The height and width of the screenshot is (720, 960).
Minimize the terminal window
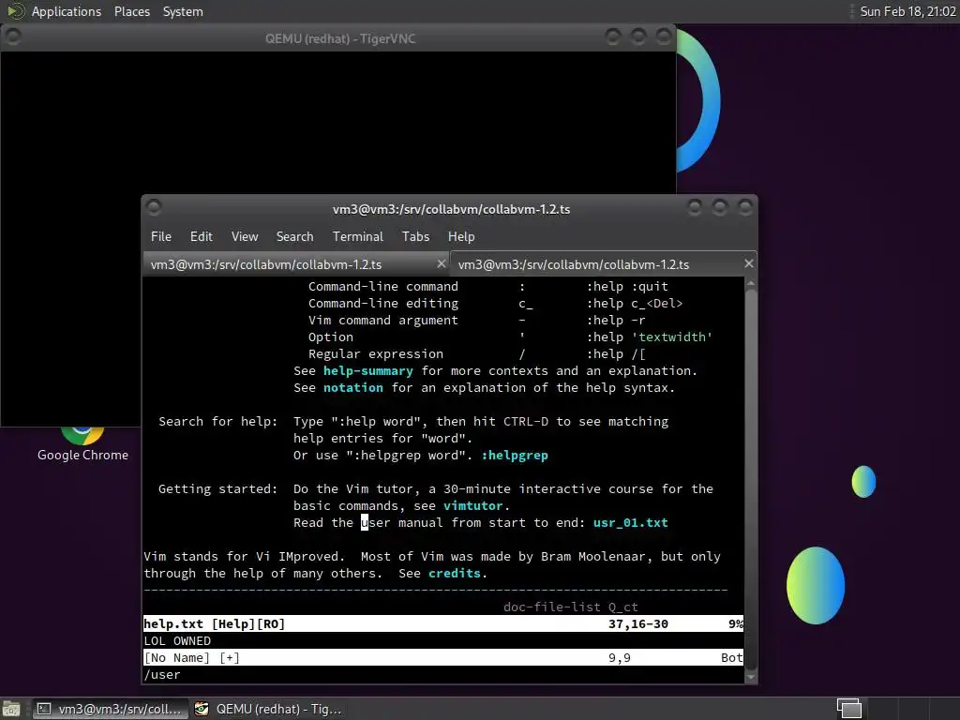click(695, 207)
